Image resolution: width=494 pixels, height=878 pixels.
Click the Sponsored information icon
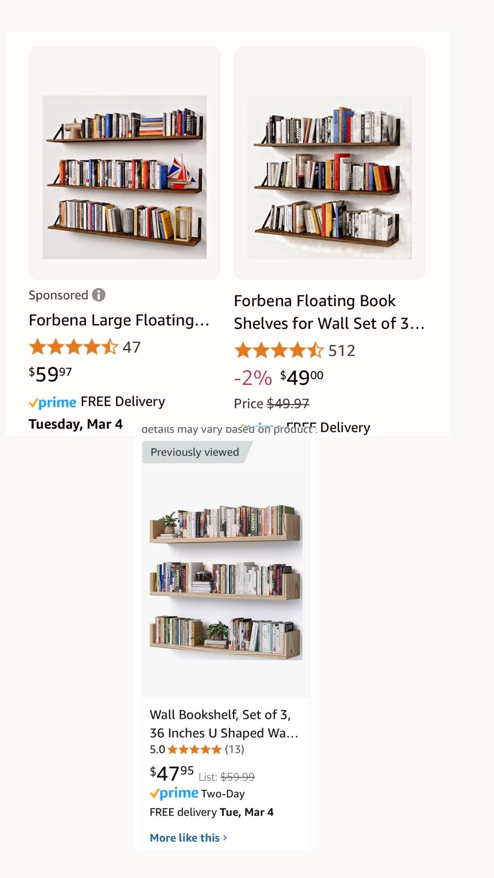pyautogui.click(x=99, y=295)
